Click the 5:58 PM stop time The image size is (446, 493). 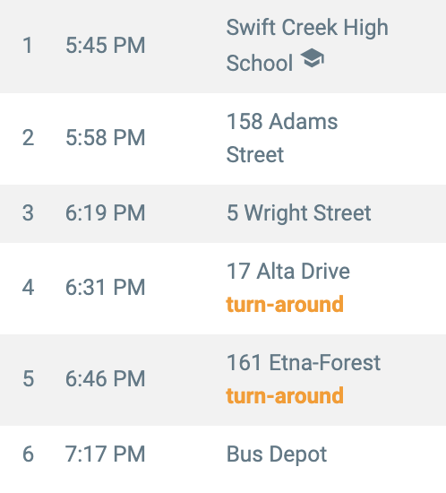click(105, 138)
